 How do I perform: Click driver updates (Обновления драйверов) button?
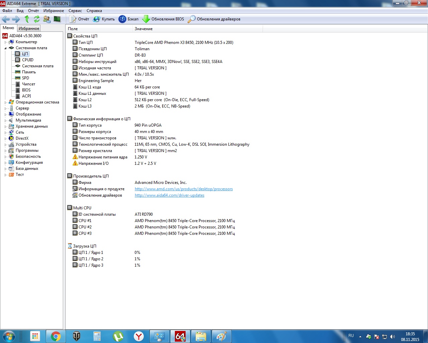coord(214,19)
